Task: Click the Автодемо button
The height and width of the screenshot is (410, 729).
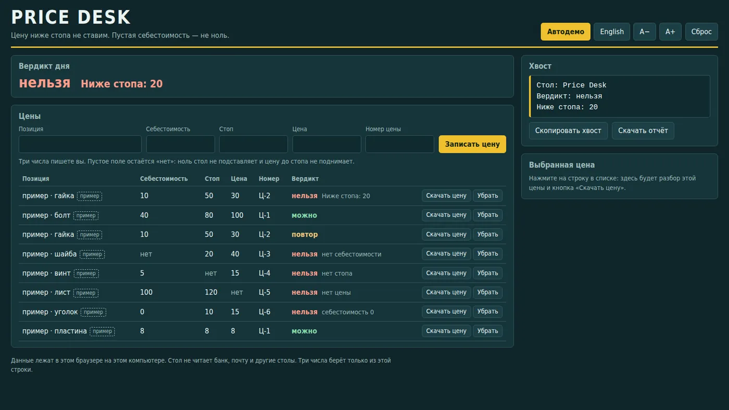Action: click(x=565, y=32)
